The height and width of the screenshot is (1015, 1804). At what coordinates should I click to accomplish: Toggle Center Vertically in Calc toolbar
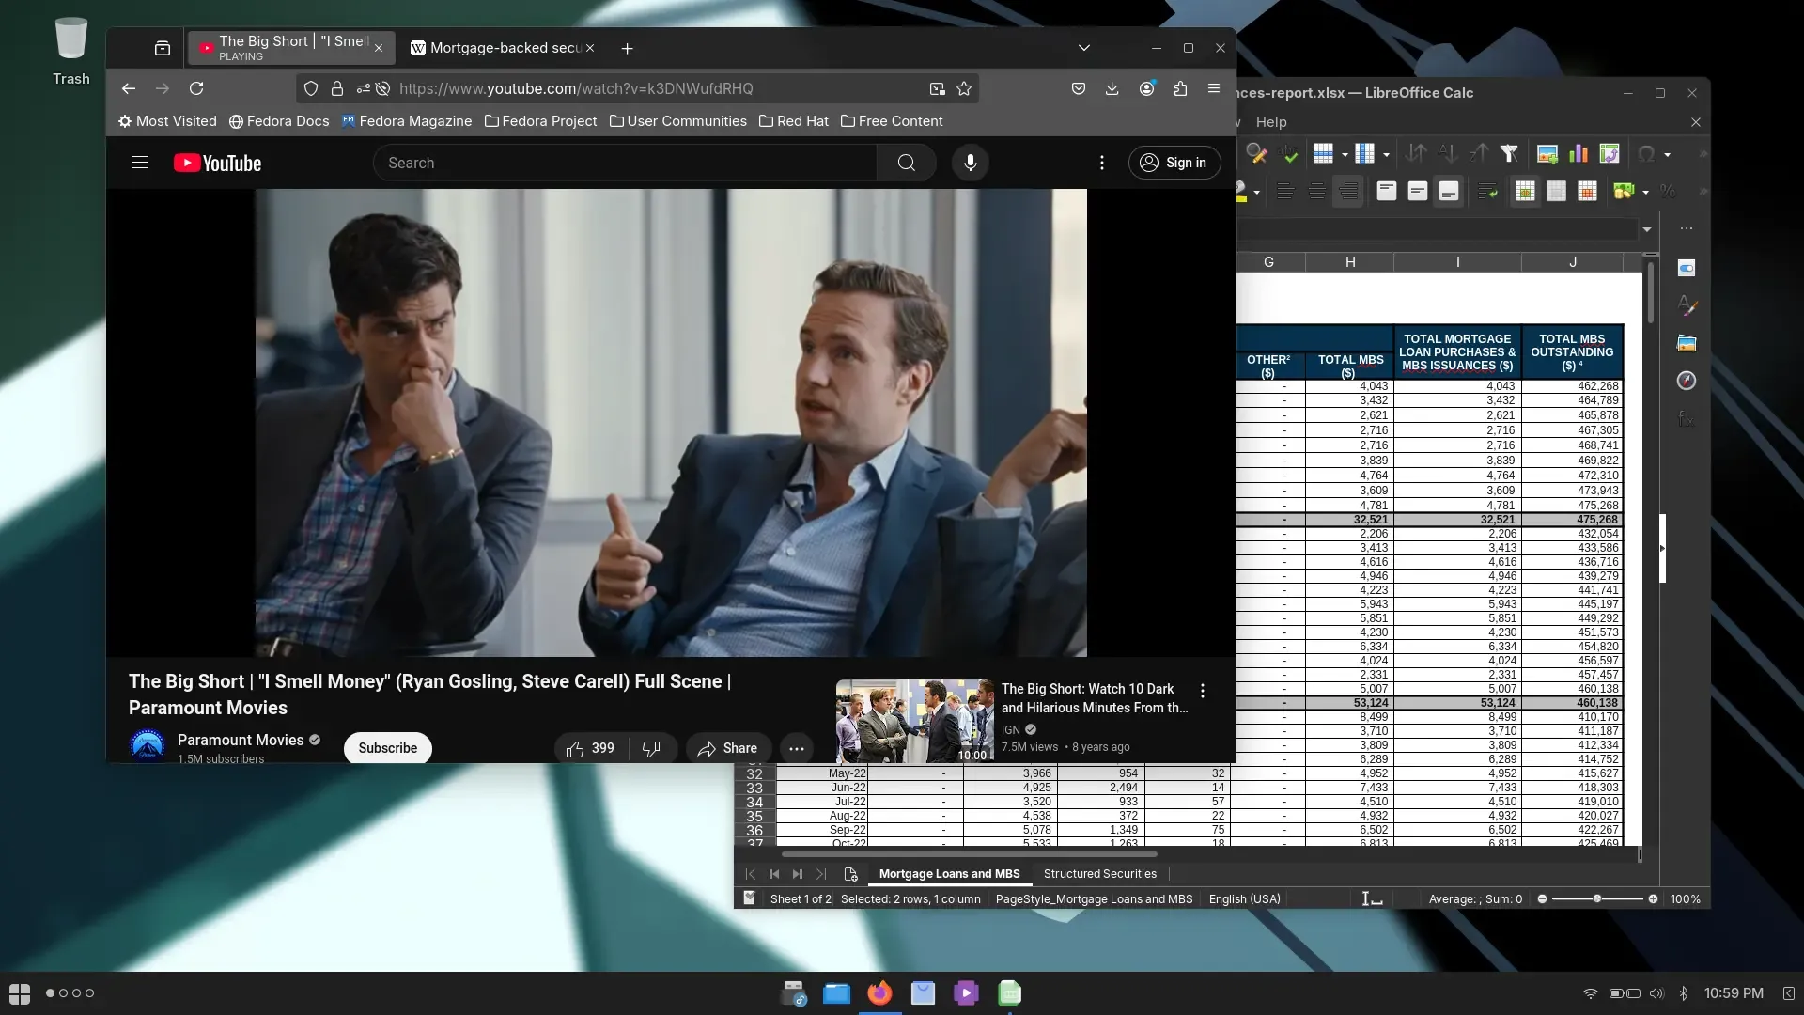[1418, 192]
